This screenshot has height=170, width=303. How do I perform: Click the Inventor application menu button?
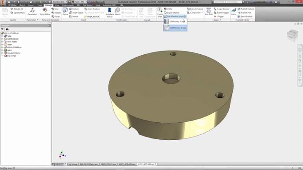click(3, 3)
